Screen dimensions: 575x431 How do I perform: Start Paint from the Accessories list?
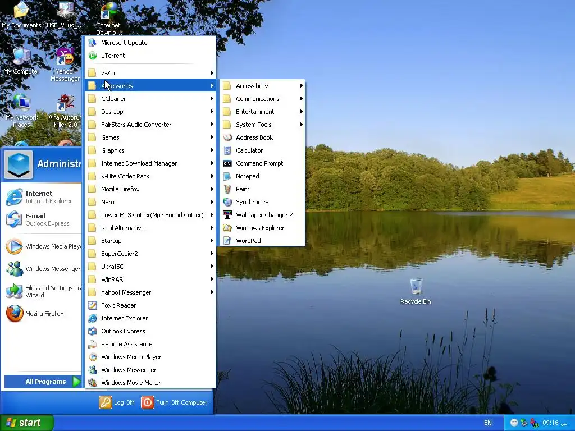(x=262, y=189)
